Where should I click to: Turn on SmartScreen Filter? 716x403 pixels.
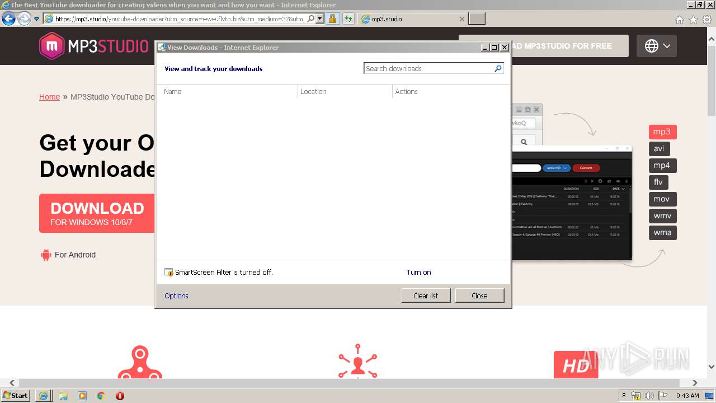point(418,273)
